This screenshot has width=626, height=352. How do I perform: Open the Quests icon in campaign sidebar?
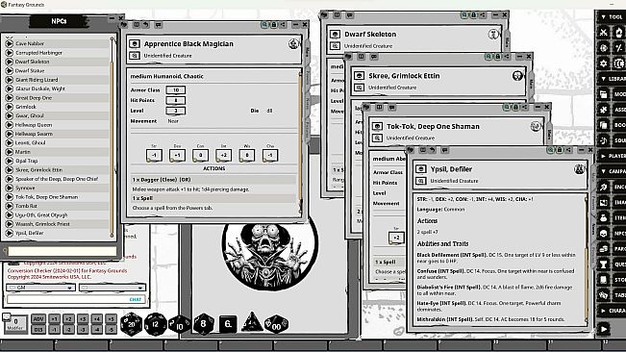604,264
